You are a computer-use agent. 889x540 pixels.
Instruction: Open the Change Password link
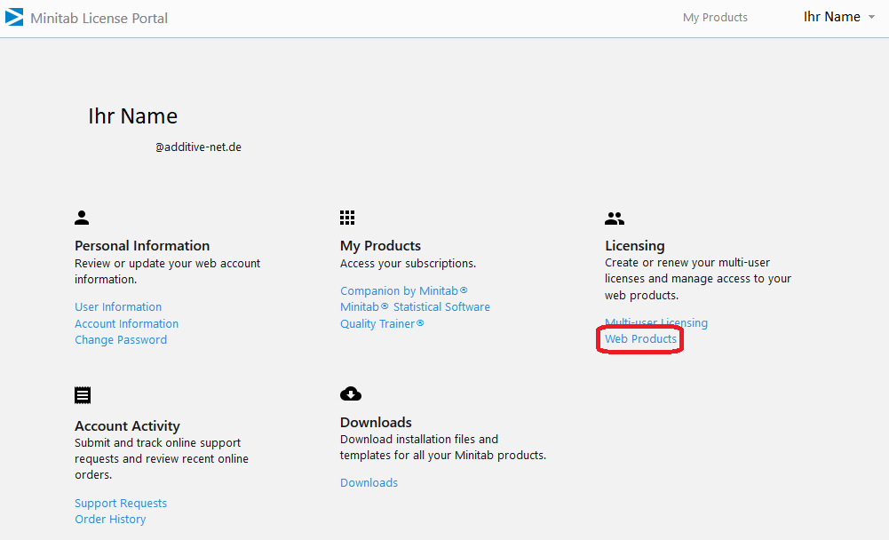pos(121,340)
